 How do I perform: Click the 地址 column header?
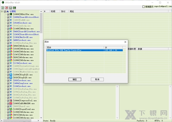click(72, 11)
